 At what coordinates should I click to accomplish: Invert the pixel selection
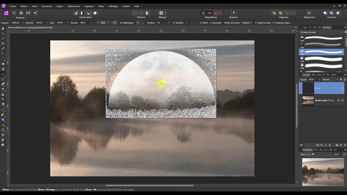(147, 13)
